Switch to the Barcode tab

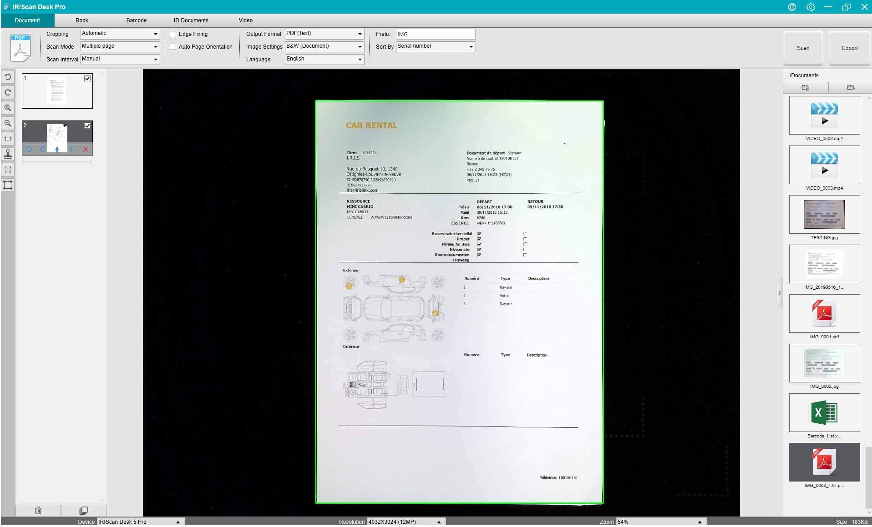tap(136, 20)
